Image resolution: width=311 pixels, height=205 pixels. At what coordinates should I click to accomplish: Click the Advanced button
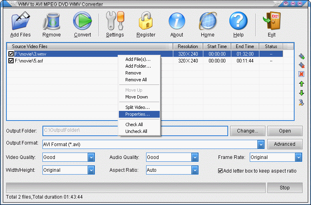[x=285, y=144]
